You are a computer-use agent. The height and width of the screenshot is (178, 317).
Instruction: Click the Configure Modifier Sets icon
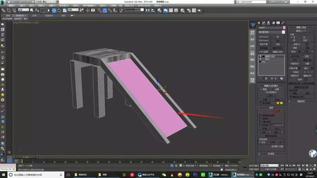point(282,78)
